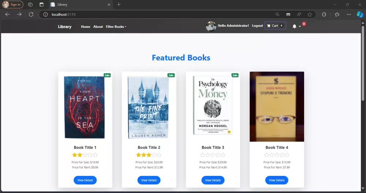Open the read aloud icon
Image resolution: width=366 pixels, height=193 pixels.
tap(299, 15)
